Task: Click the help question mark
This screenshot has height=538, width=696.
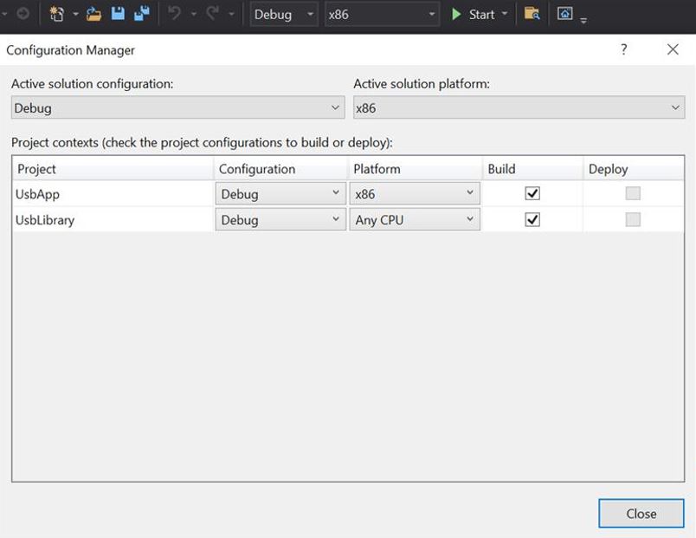Action: coord(622,49)
